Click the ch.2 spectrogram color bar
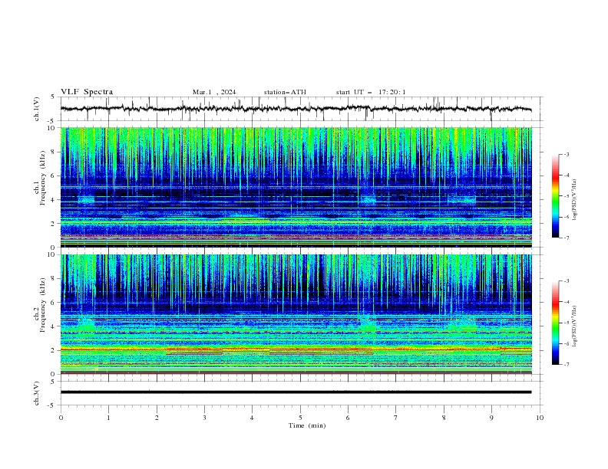Image resolution: width=608 pixels, height=469 pixels. pyautogui.click(x=556, y=323)
